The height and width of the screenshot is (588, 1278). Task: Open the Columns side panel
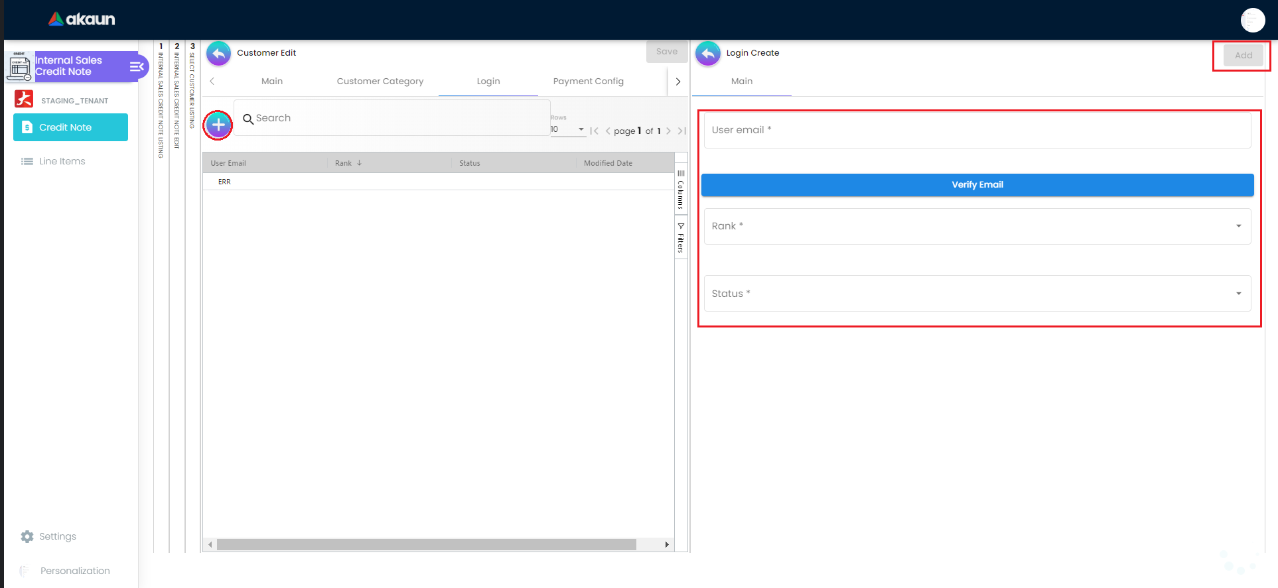[681, 190]
